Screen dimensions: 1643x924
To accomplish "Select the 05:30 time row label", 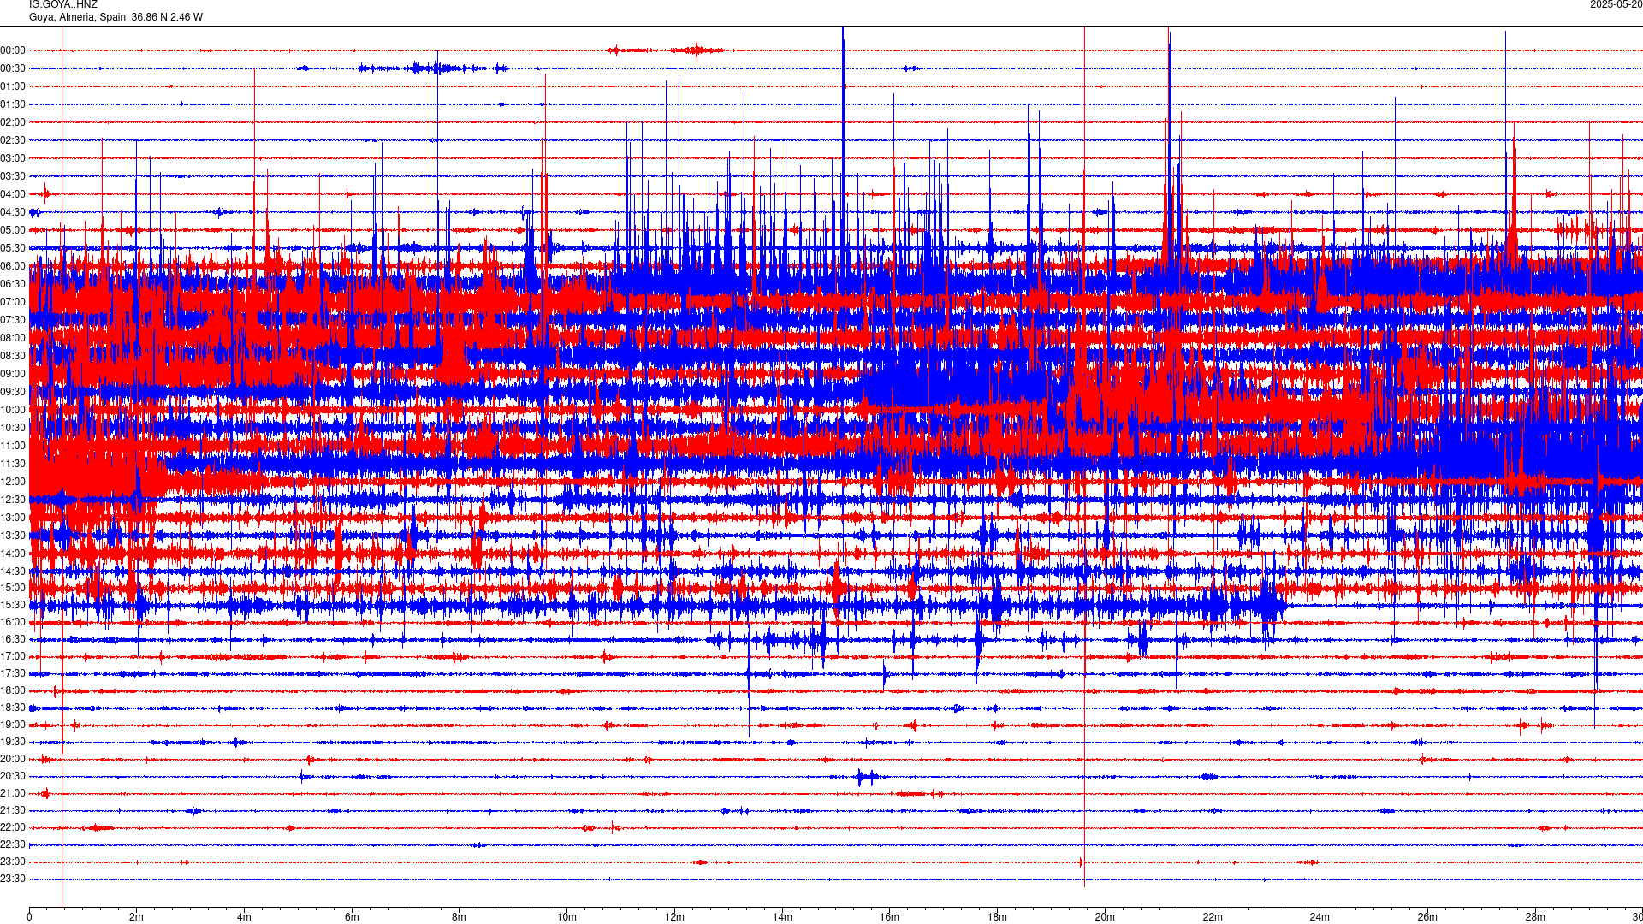I will (13, 248).
